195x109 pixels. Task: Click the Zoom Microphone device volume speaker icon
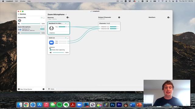click(19, 33)
